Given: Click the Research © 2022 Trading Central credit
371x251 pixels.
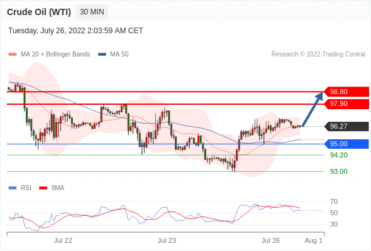Looking at the screenshot, I should tap(318, 55).
